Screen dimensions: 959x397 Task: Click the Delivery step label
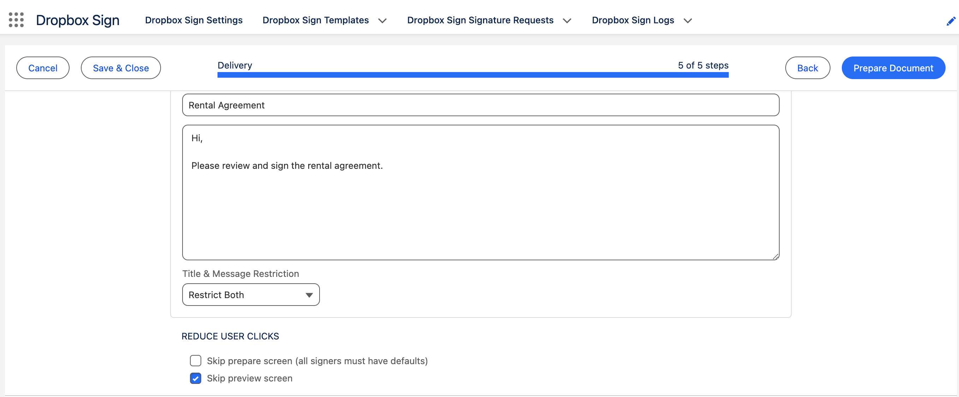pyautogui.click(x=234, y=65)
